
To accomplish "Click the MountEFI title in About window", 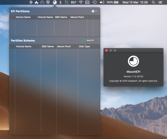I will click(x=133, y=72).
